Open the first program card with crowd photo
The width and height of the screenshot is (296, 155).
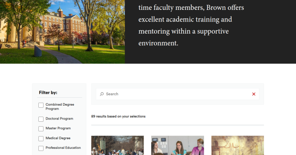click(117, 145)
